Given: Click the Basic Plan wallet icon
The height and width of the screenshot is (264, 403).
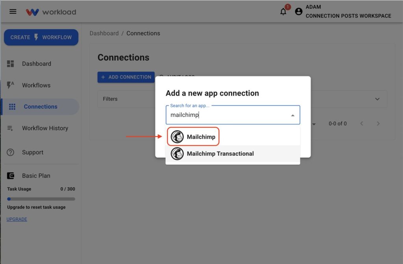Looking at the screenshot, I should coord(11,175).
